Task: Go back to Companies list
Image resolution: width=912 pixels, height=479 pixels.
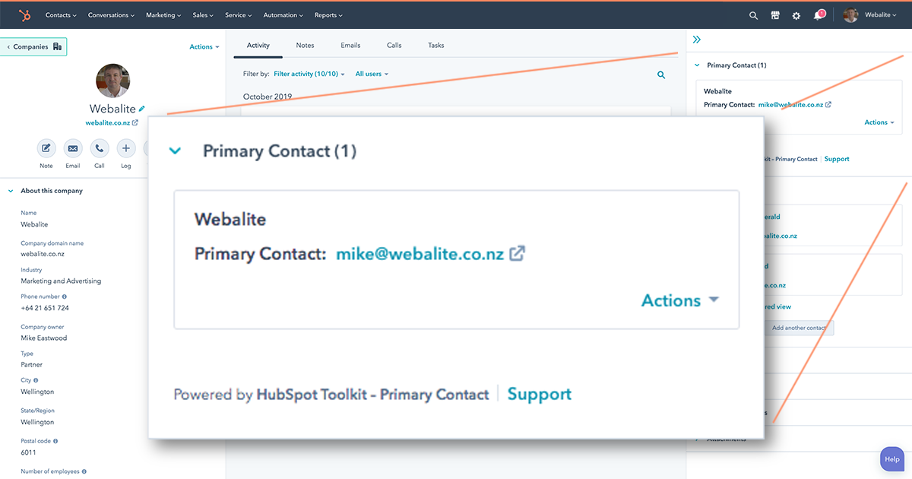Action: (33, 47)
